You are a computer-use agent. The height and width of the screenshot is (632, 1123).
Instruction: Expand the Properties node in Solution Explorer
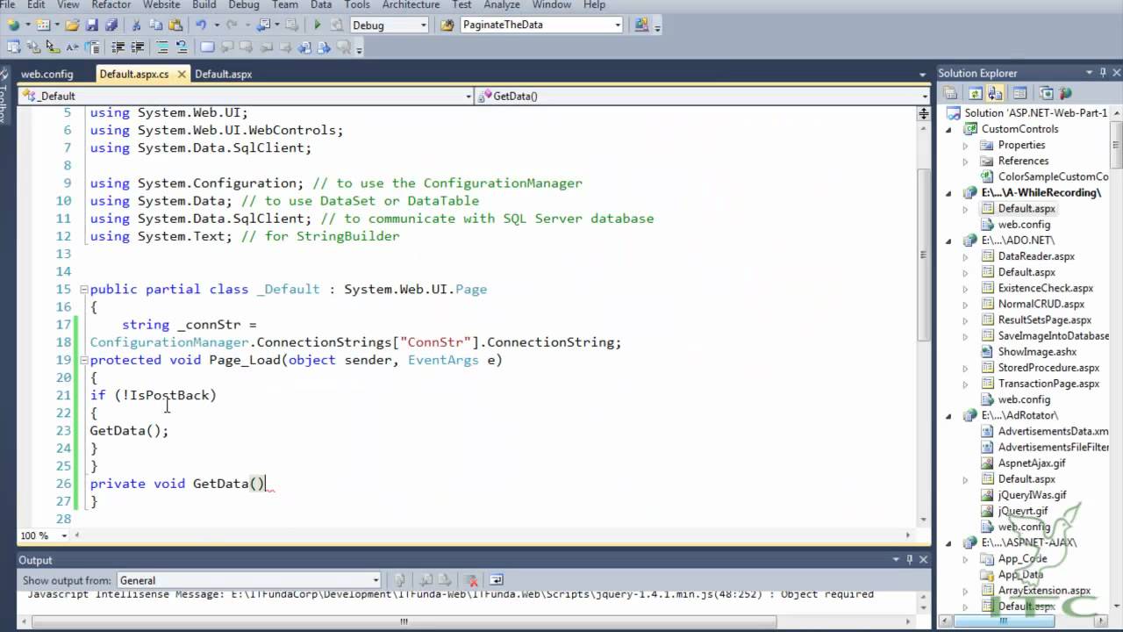point(966,145)
